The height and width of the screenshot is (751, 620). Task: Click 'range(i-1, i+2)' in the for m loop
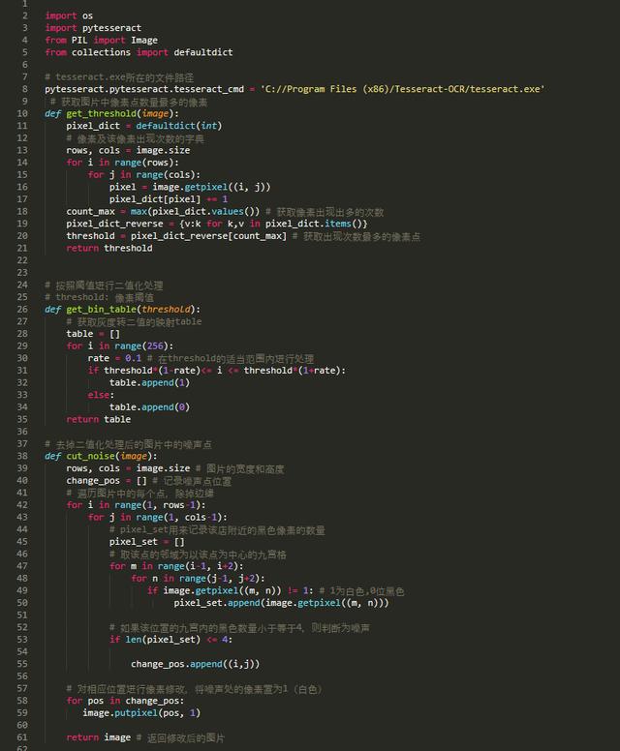[x=198, y=566]
